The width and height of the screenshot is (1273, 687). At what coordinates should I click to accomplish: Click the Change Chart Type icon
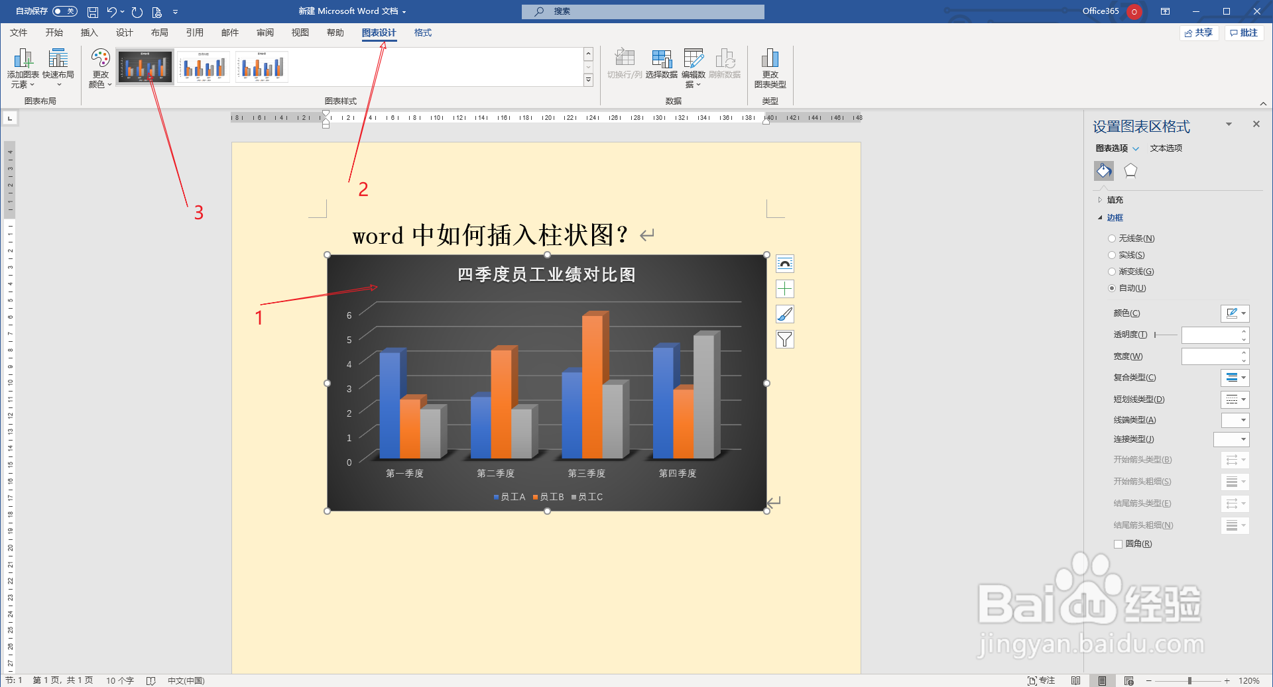[x=770, y=59]
